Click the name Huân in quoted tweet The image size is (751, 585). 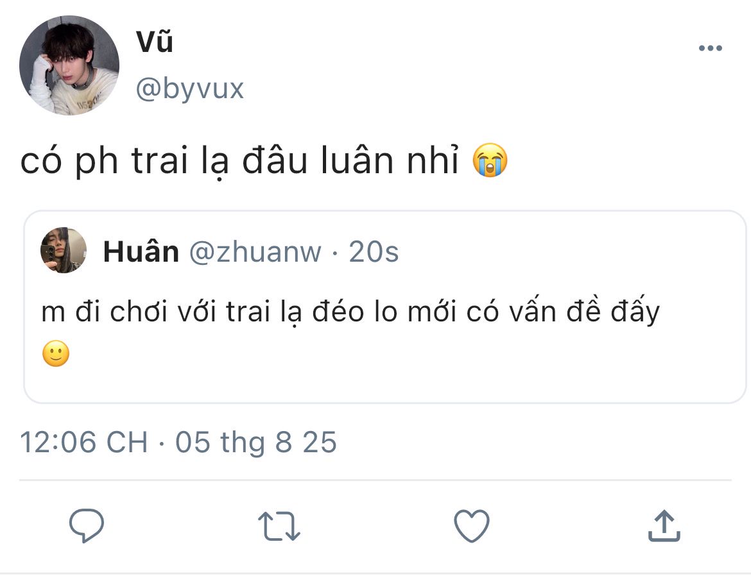point(141,252)
